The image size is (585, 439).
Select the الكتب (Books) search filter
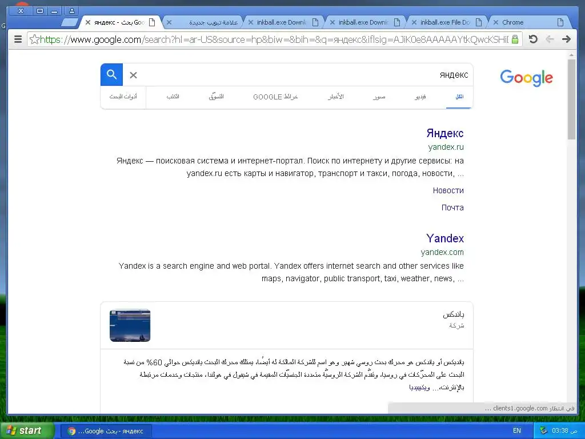[173, 97]
